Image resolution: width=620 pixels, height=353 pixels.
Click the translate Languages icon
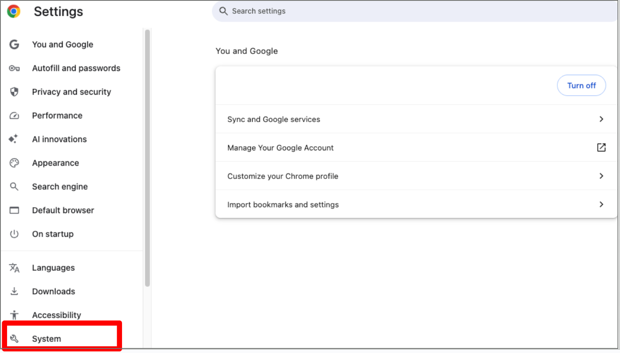14,268
